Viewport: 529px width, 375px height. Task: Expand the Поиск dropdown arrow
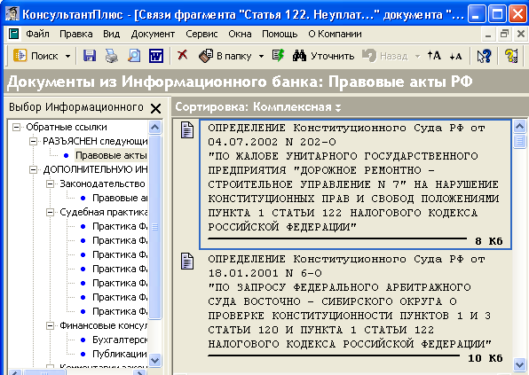pyautogui.click(x=67, y=56)
